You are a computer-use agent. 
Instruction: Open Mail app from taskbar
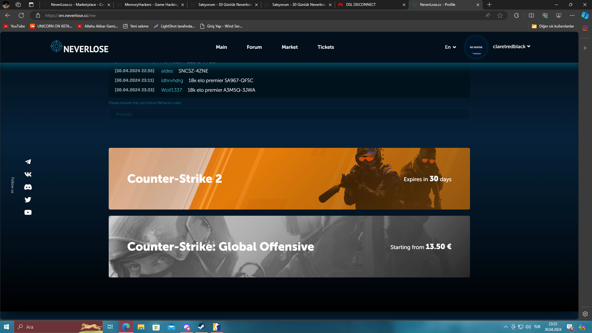coord(171,327)
